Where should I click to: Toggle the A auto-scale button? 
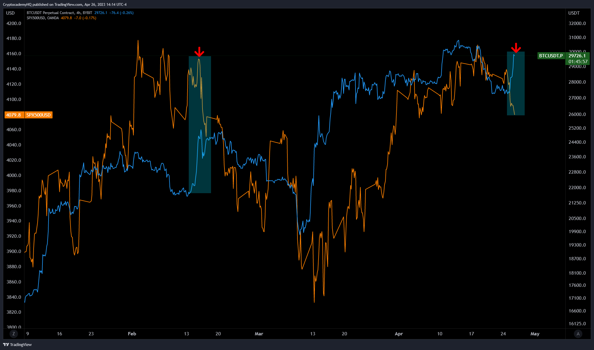[578, 334]
